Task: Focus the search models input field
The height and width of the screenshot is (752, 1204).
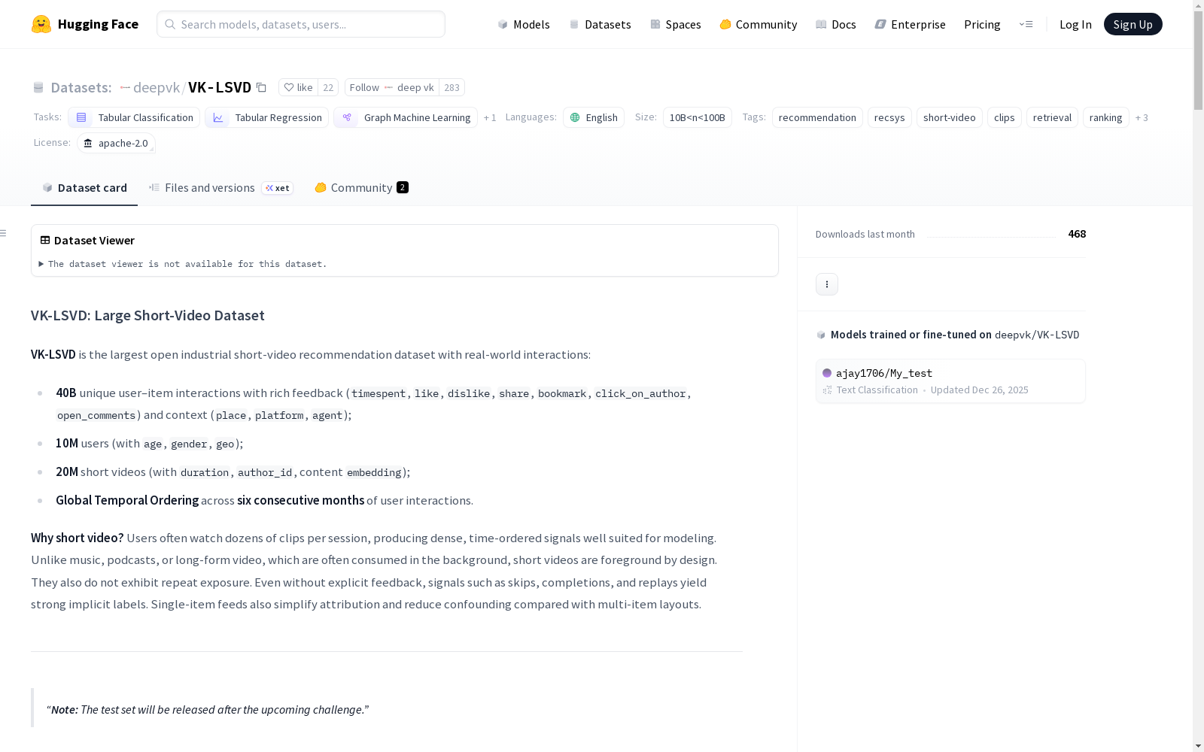Action: (301, 24)
